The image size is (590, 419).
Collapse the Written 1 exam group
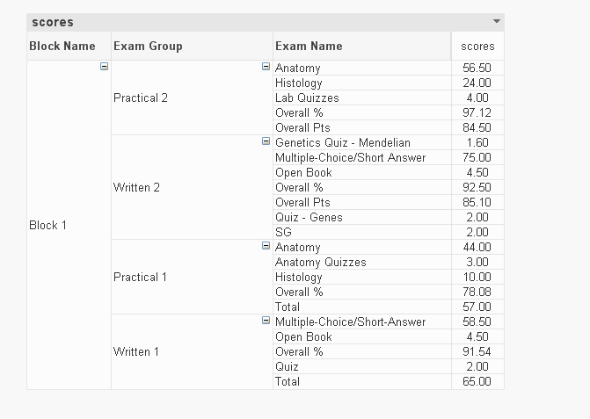266,321
